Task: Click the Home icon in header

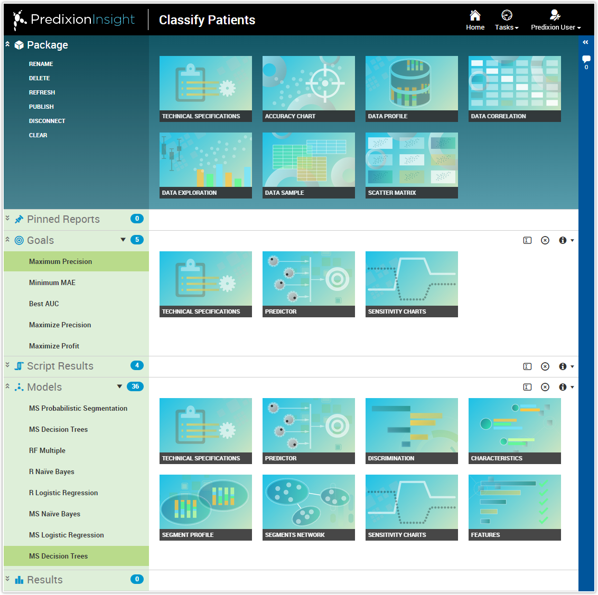Action: (x=475, y=16)
